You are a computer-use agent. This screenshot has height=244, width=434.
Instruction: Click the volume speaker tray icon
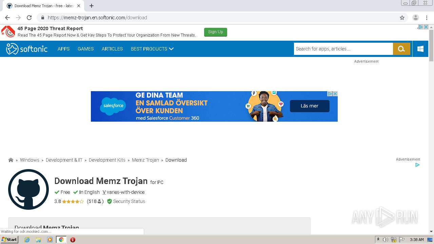(386, 240)
